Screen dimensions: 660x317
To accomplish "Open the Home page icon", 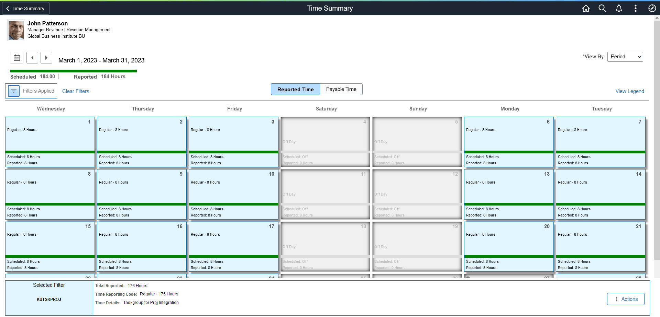I will point(586,8).
